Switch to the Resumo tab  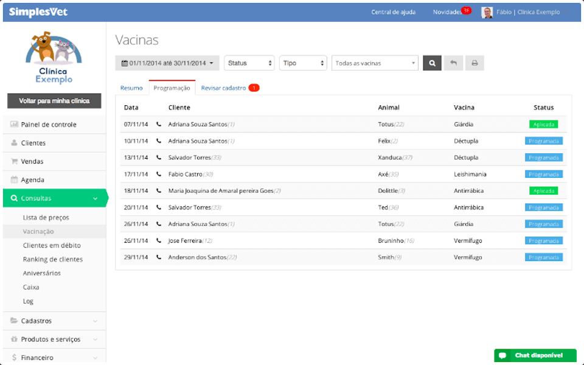pyautogui.click(x=132, y=88)
